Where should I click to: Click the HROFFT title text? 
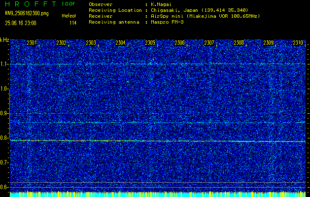[31, 4]
